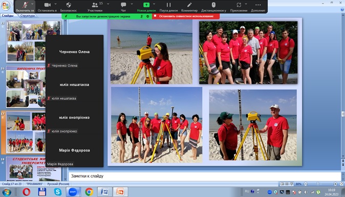Screen dimensions: 345x197
Task: Click RU input language indicator
Action: (247, 191)
